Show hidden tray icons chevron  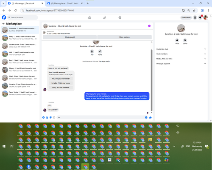coord(174,146)
